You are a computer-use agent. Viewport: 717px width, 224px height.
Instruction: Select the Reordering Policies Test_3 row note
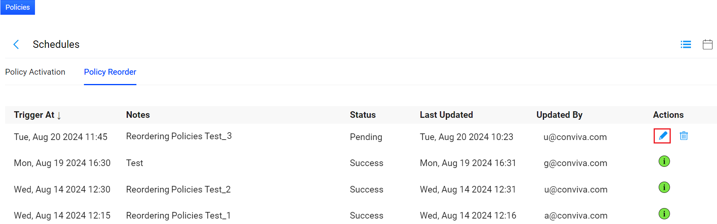[179, 136]
